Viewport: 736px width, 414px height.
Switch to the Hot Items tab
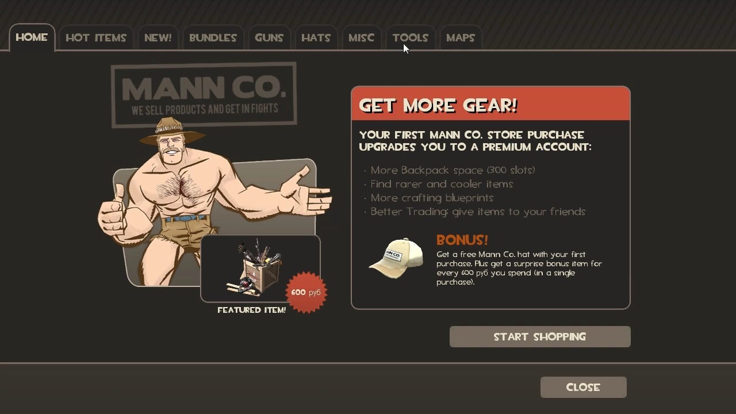96,38
